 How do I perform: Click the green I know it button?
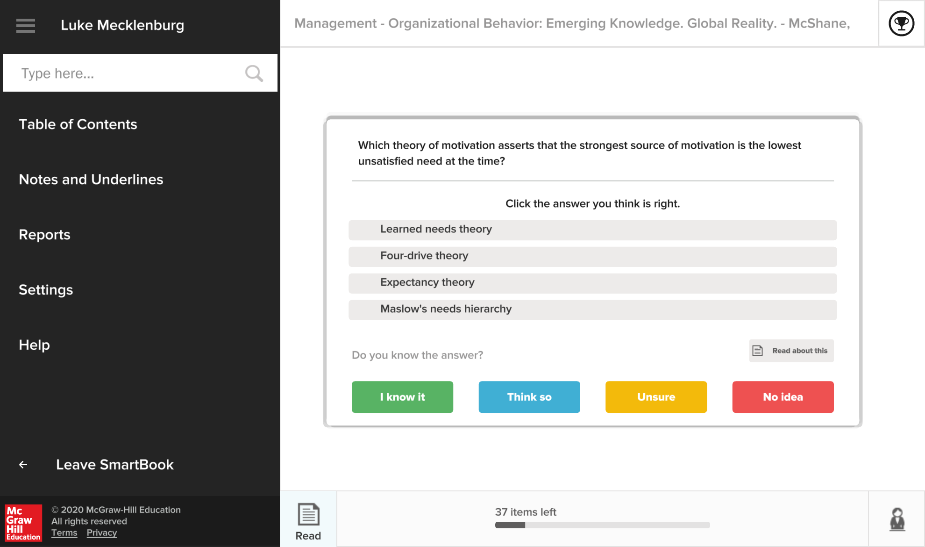[402, 397]
